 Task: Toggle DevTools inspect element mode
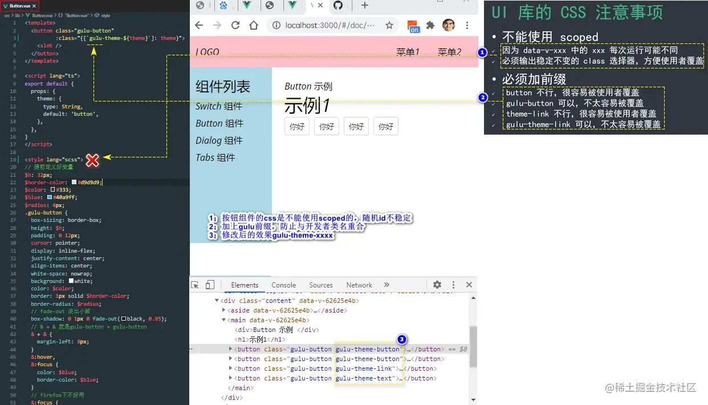point(195,285)
